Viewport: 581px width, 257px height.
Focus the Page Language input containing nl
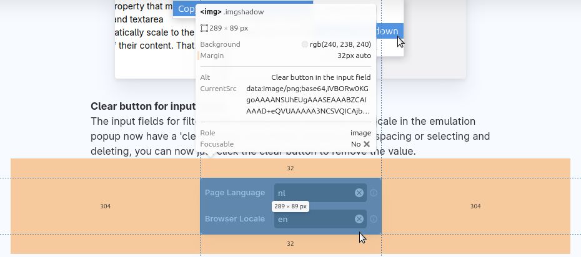coord(320,193)
